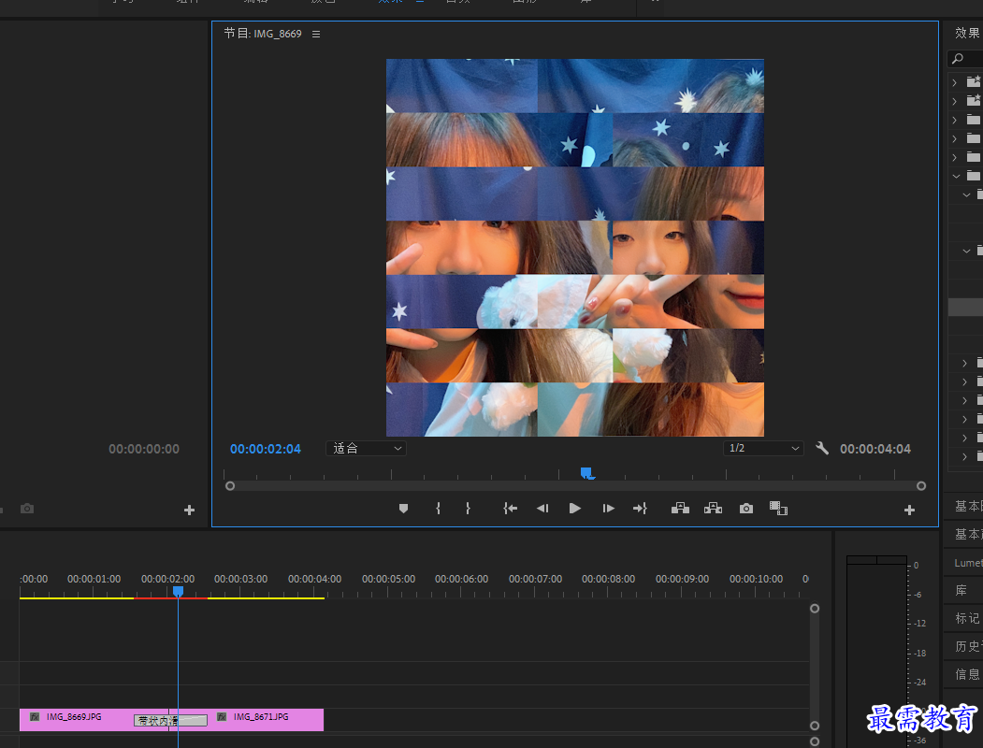Click the Effects panel search field
The width and height of the screenshot is (983, 748).
pyautogui.click(x=965, y=58)
